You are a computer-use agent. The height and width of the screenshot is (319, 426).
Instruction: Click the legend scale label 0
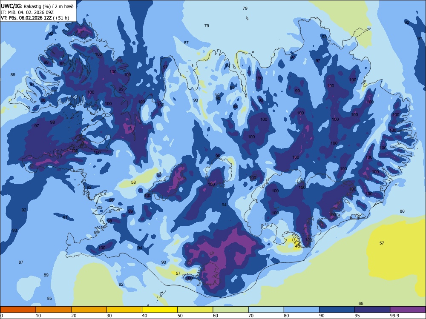point(1,316)
